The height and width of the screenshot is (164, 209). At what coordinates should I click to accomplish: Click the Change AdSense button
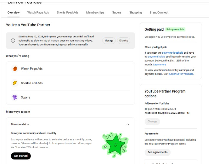pyautogui.click(x=152, y=122)
